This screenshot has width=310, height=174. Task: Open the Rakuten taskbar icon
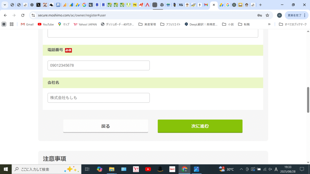pos(172,169)
